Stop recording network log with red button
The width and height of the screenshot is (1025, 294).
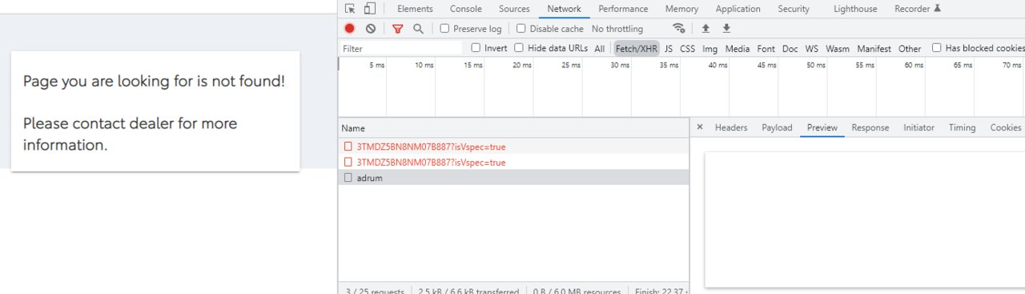[x=350, y=28]
